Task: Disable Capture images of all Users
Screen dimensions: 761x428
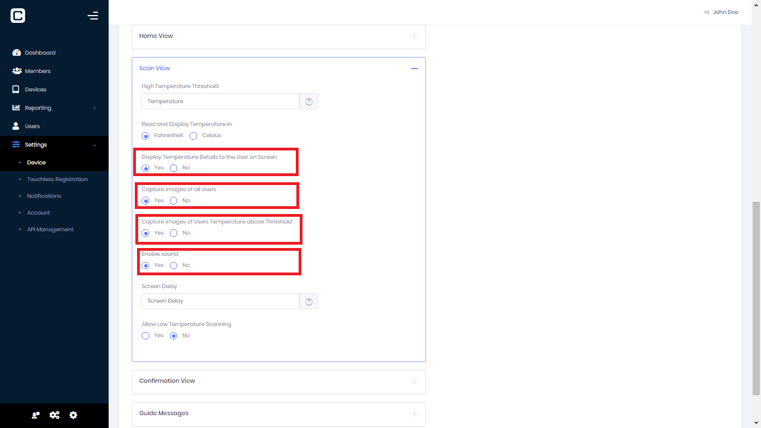Action: 173,200
